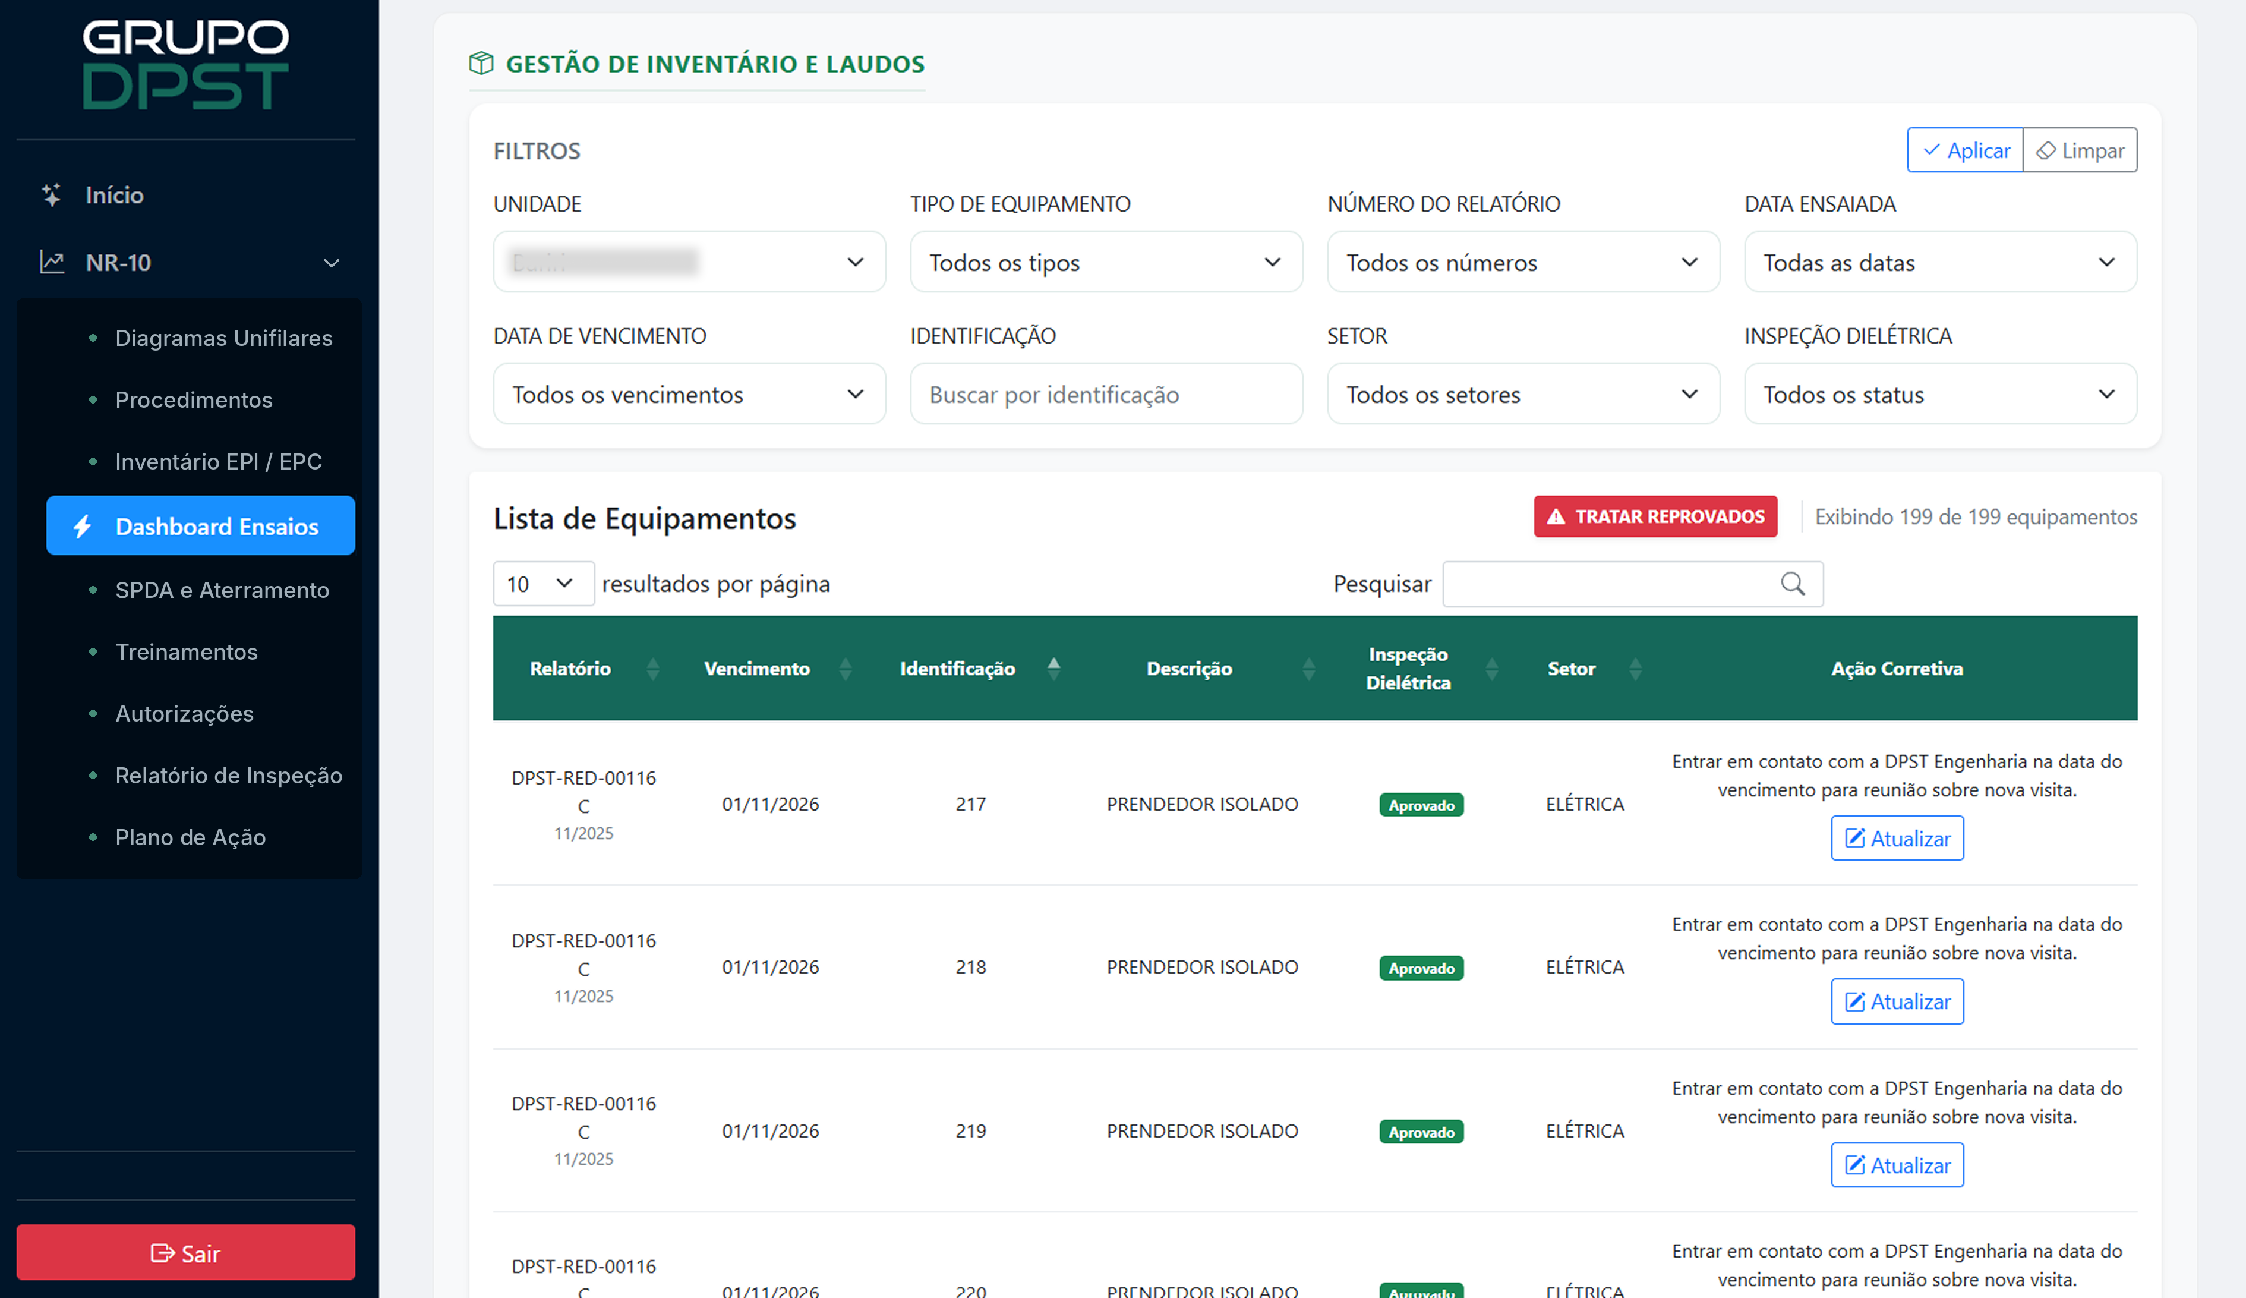The image size is (2246, 1298).
Task: Open the Data Ensaiada dropdown
Action: (1941, 262)
